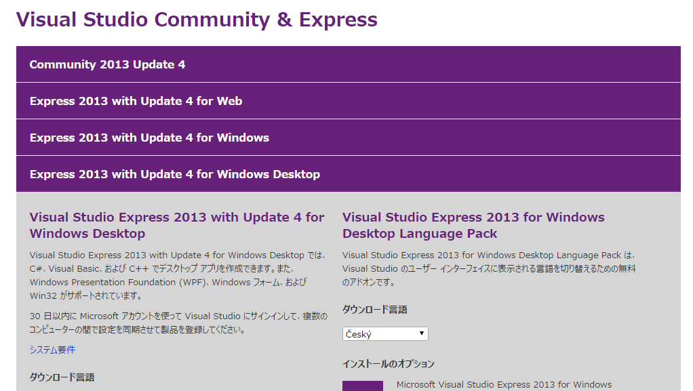Click the Express 2013 with Update 4 for Windows Desktop heading

177,225
